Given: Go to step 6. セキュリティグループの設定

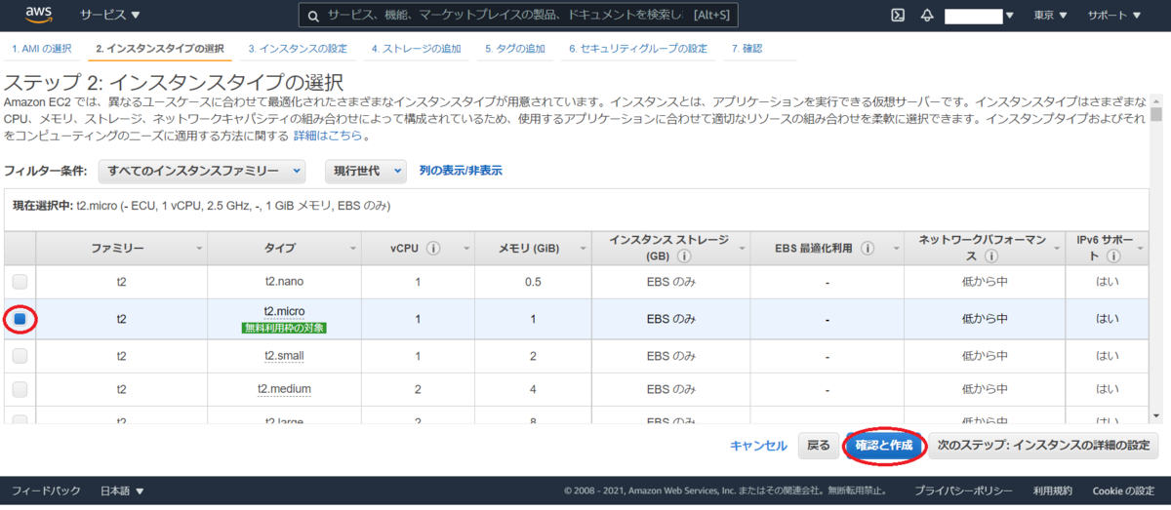Looking at the screenshot, I should pyautogui.click(x=637, y=48).
